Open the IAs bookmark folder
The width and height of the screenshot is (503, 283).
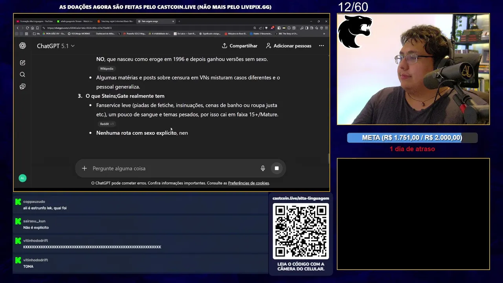(36, 34)
